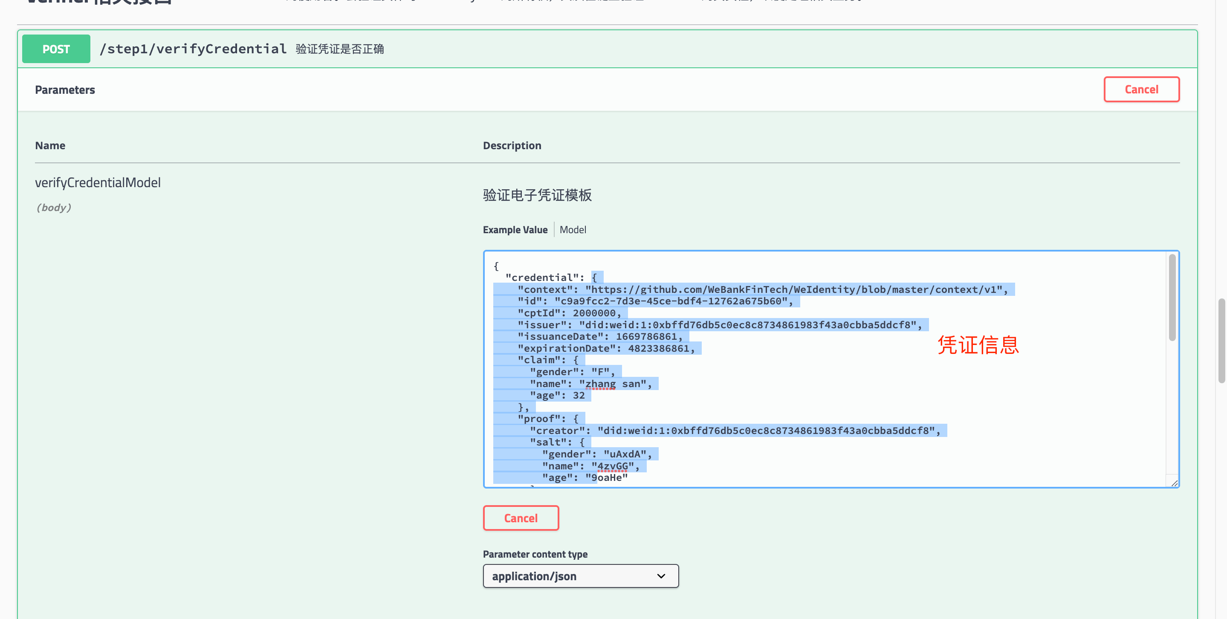Screen dimensions: 1227x619
Task: Open the application/json content type dropdown
Action: point(580,576)
